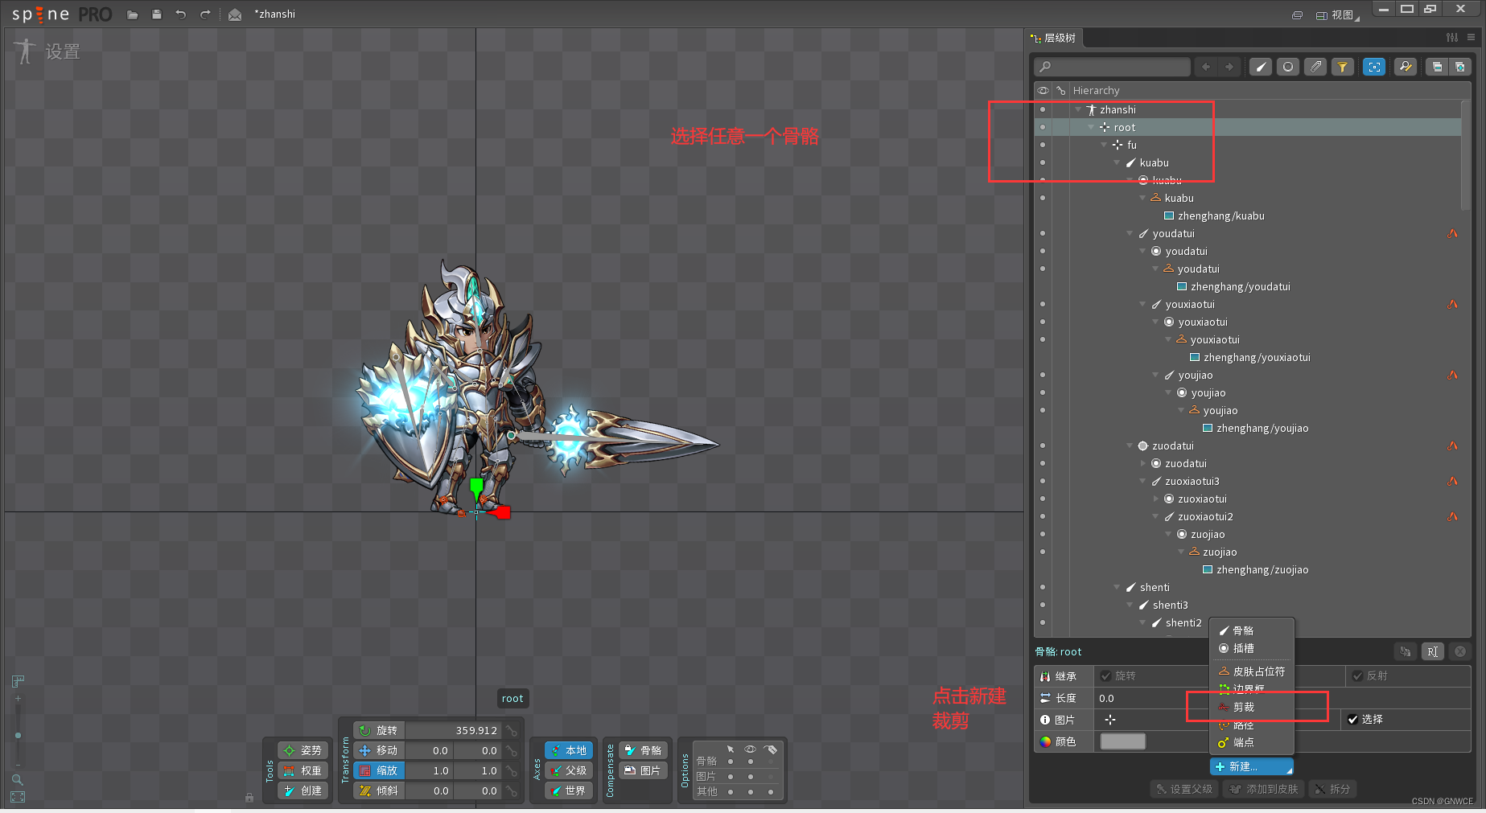Toggle visibility dot for youdatui bone
1486x813 pixels.
(1043, 233)
